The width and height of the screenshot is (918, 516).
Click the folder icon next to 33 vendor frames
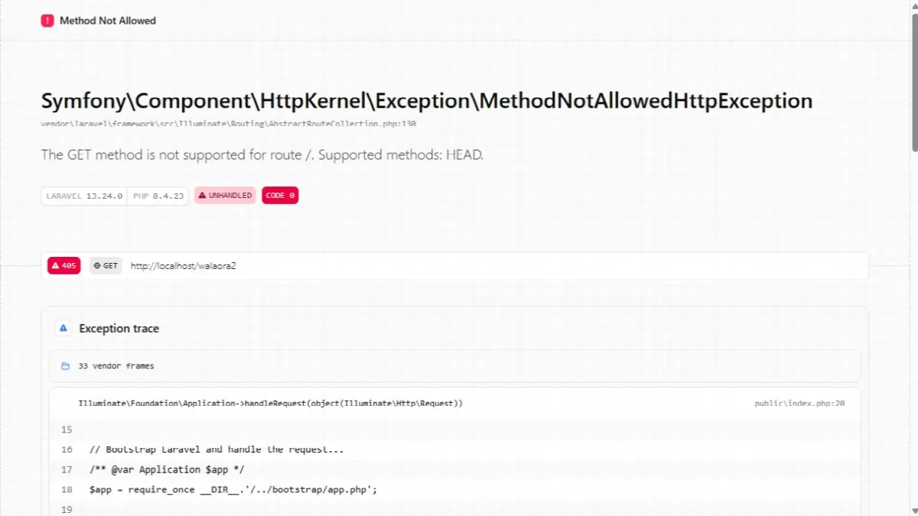pyautogui.click(x=65, y=366)
